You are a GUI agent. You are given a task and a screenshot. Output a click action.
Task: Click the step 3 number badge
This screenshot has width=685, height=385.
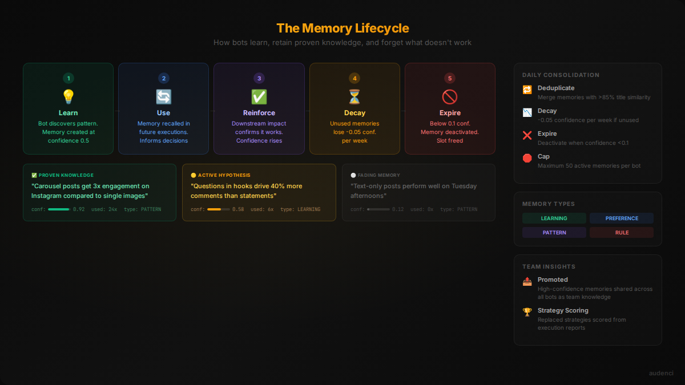(259, 78)
